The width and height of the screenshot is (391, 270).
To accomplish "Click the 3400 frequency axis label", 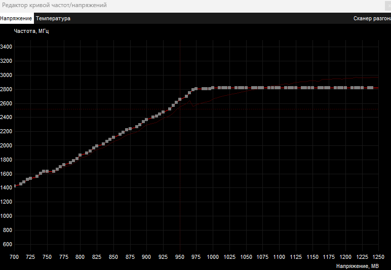I will pyautogui.click(x=6, y=47).
